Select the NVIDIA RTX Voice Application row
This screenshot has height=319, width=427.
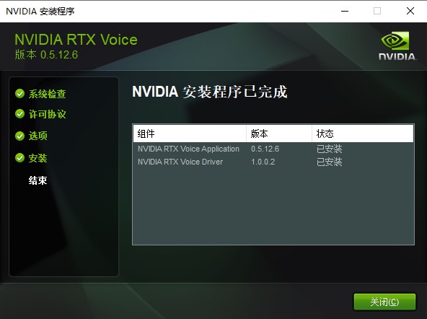coord(273,149)
